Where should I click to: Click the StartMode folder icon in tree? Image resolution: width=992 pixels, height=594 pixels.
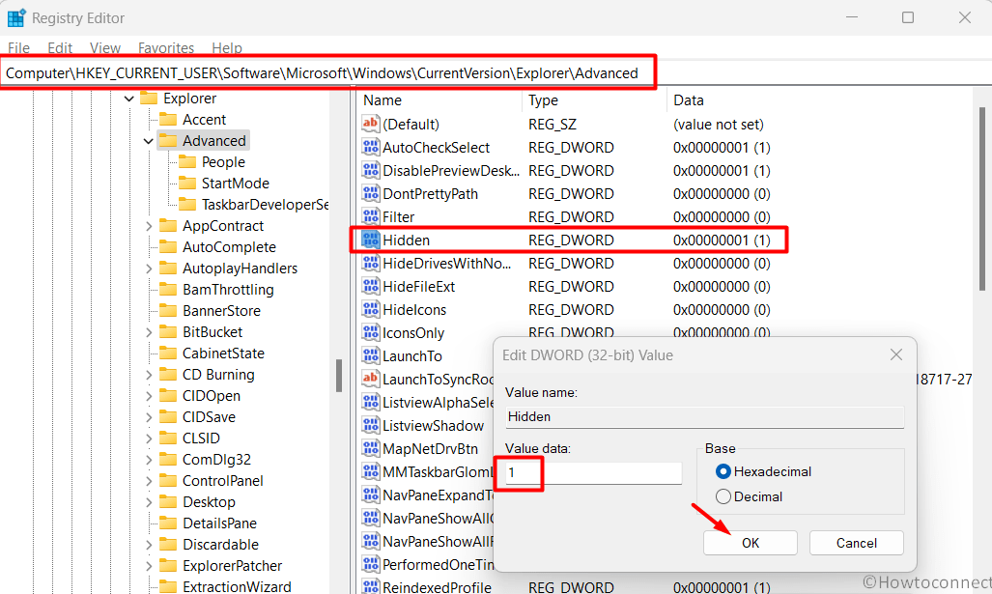tap(187, 184)
